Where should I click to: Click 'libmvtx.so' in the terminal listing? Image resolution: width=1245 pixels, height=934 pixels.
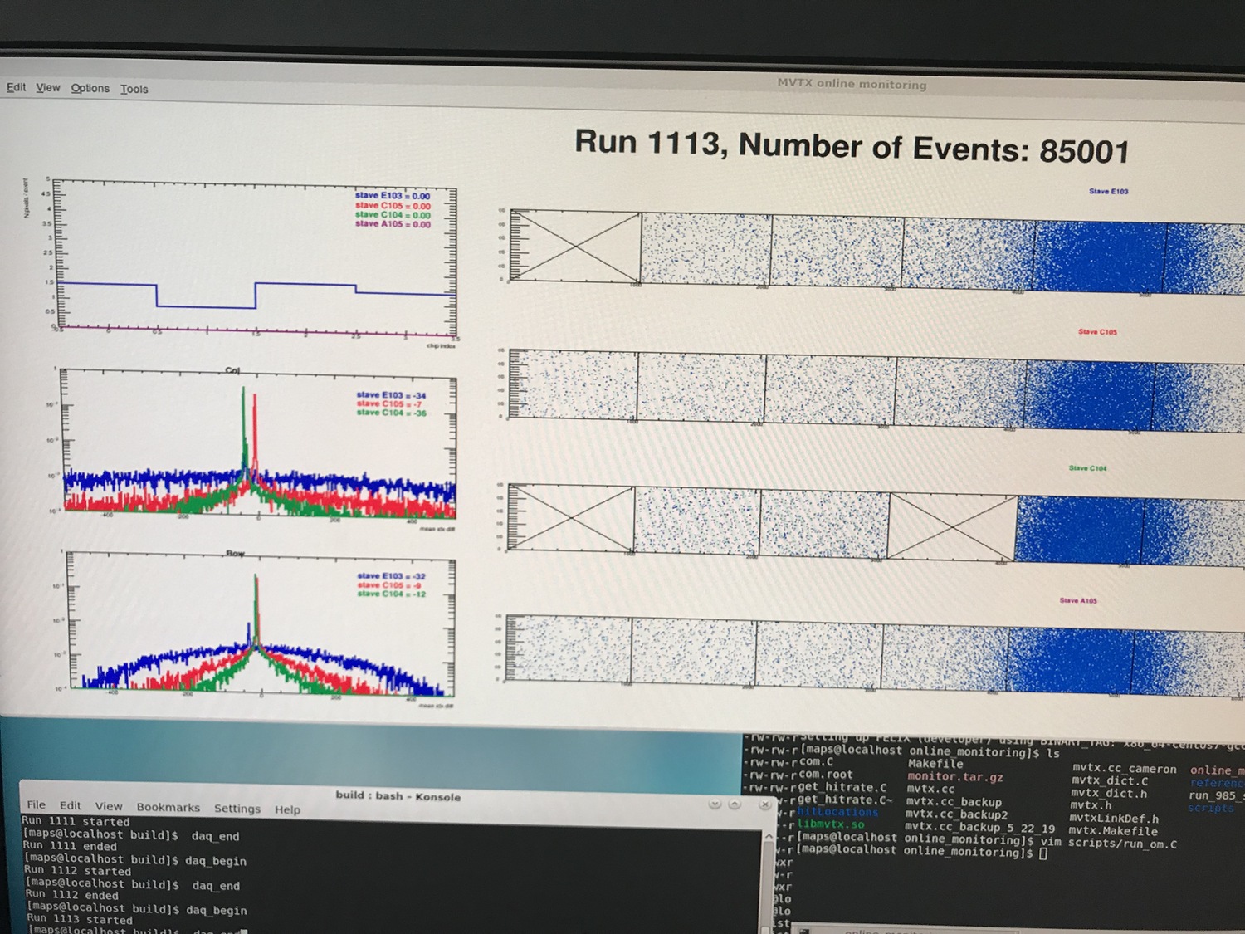point(831,824)
